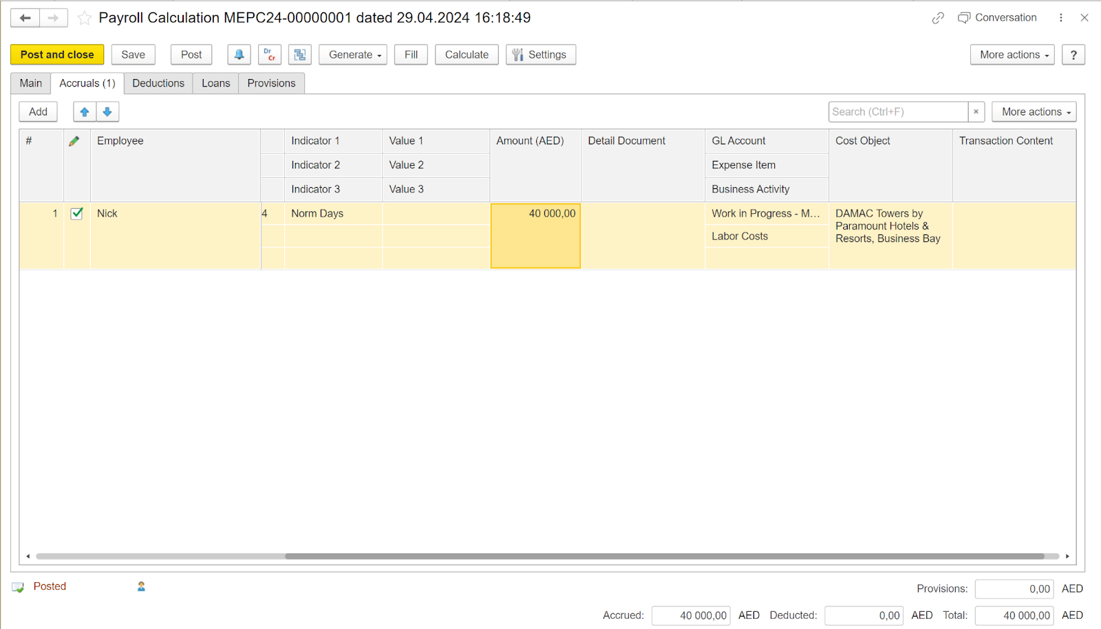1101x629 pixels.
Task: View Dr/Cr postings for this document
Action: pos(269,54)
